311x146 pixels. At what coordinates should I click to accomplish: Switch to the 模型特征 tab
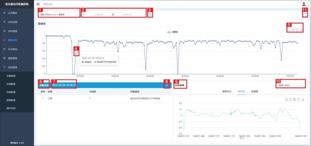pyautogui.click(x=227, y=92)
